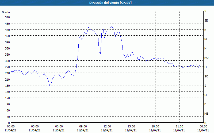Click 'S' compass label at 180 level
This screenshot has height=133, width=214.
(205, 86)
